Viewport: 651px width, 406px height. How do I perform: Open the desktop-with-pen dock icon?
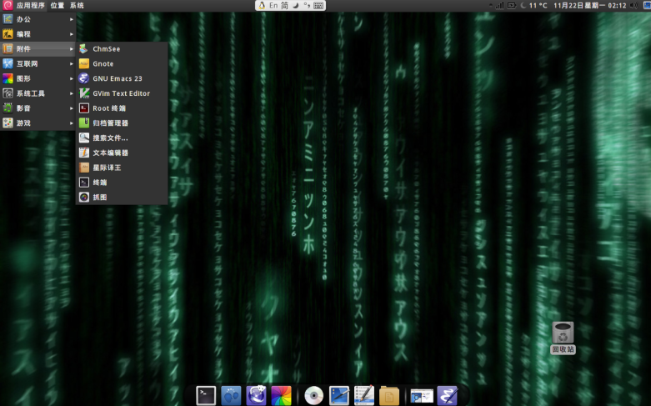[x=339, y=395]
